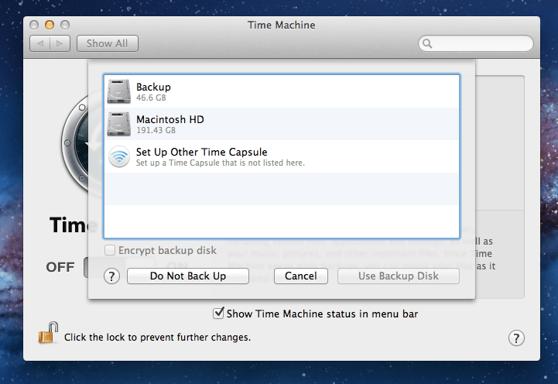Screen dimensions: 558x384
Task: Click the Time Machine clock icon
Action: (75, 144)
